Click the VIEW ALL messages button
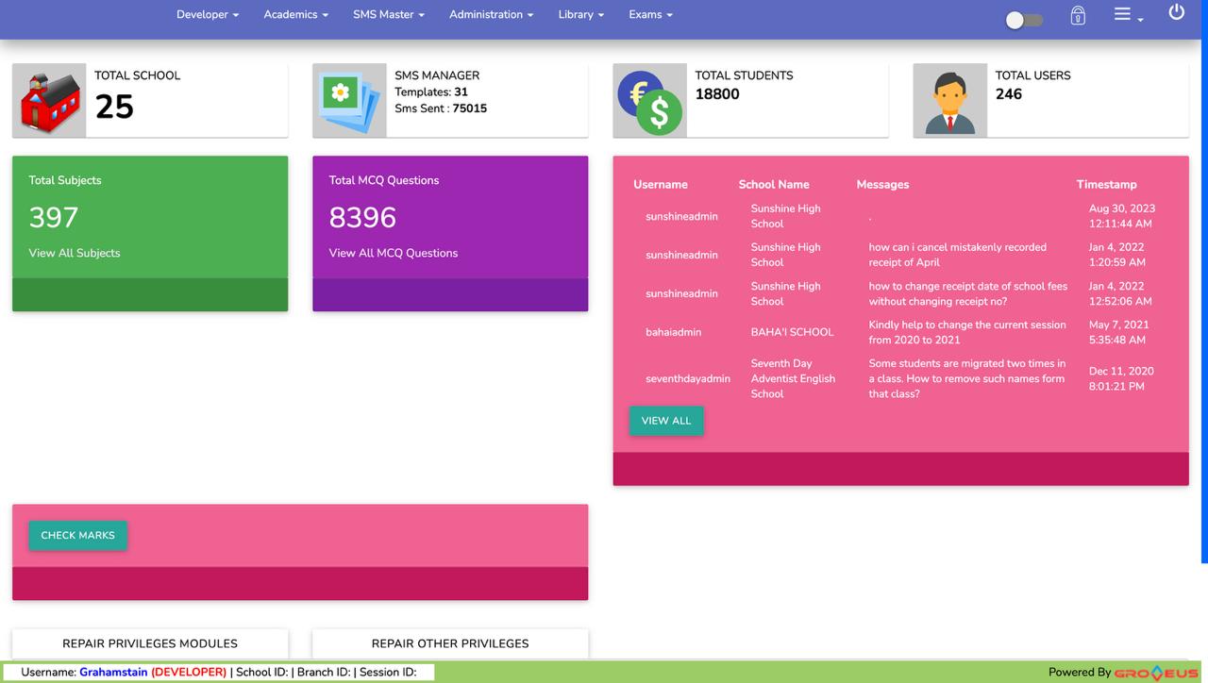 point(666,421)
